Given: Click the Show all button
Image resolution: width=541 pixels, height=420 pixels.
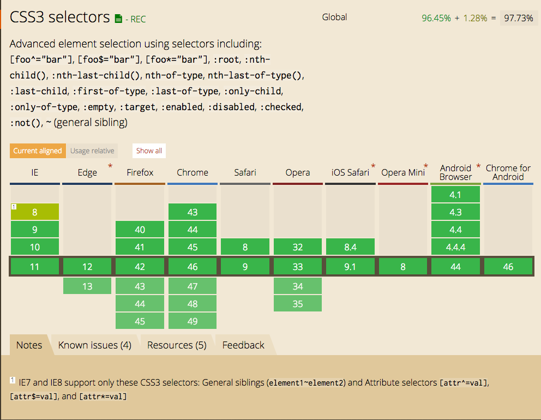Looking at the screenshot, I should click(149, 151).
